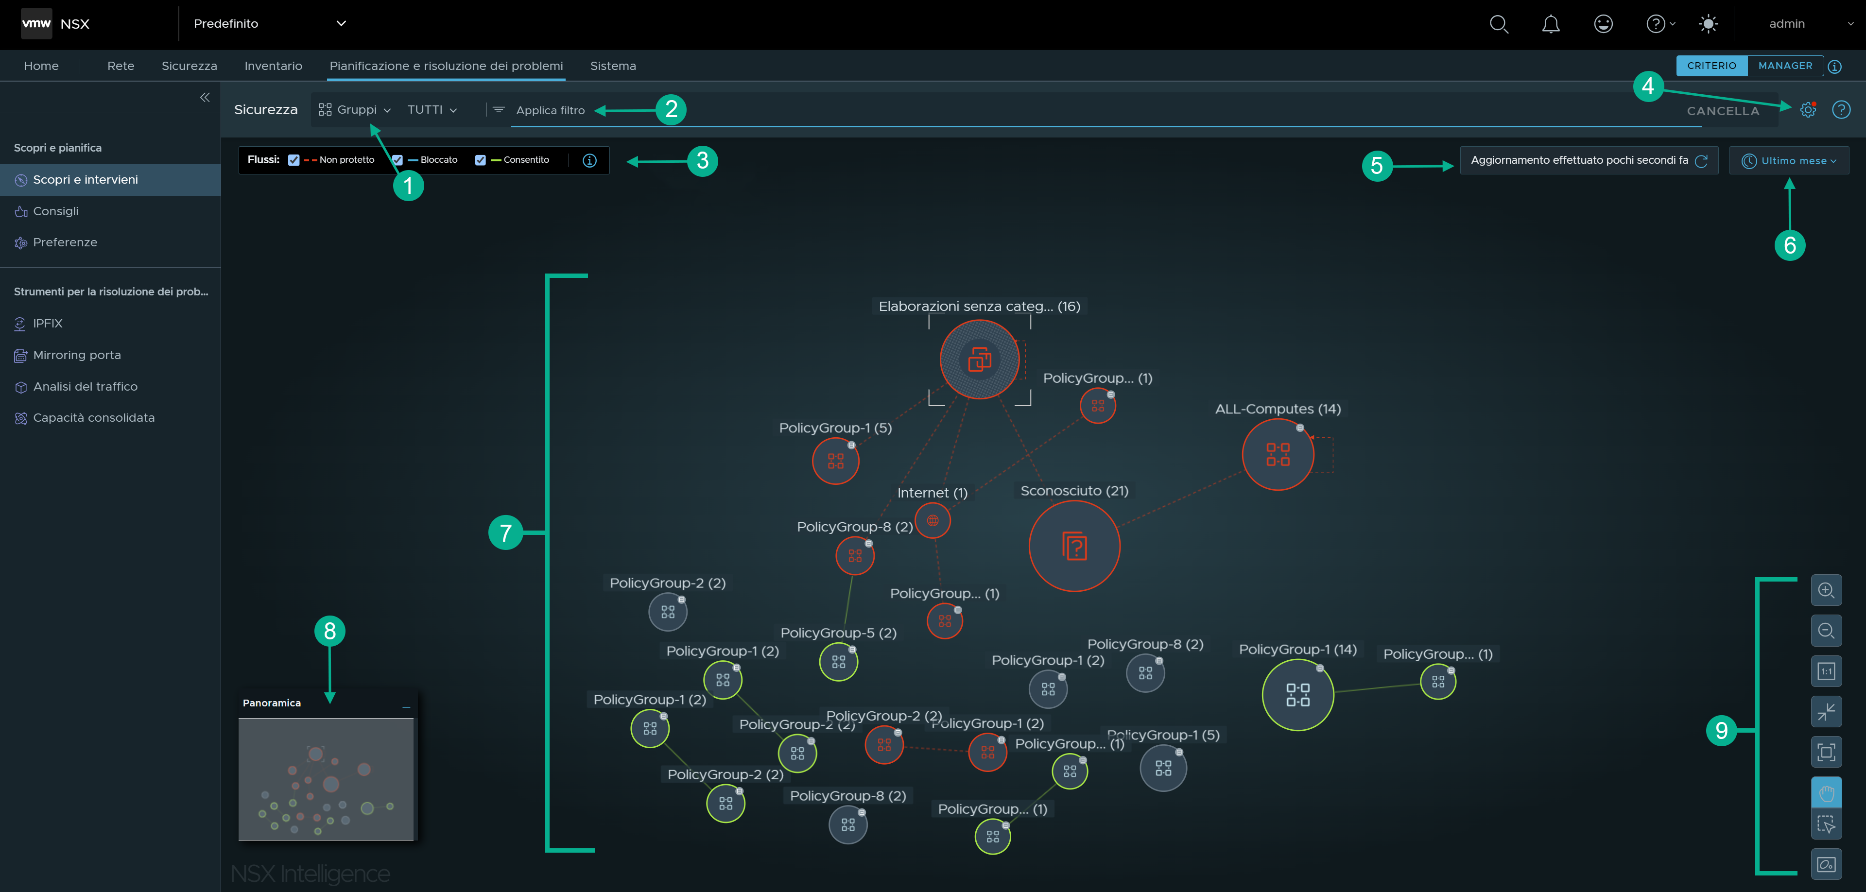The height and width of the screenshot is (892, 1866).
Task: Open the Home tab
Action: coord(41,66)
